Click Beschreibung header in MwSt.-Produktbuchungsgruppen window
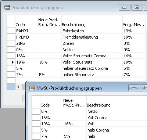Viewport: 147px width, 140px height. coord(98,105)
